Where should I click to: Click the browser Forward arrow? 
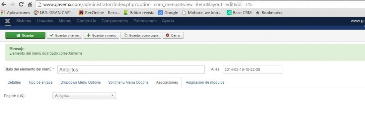pos(12,4)
